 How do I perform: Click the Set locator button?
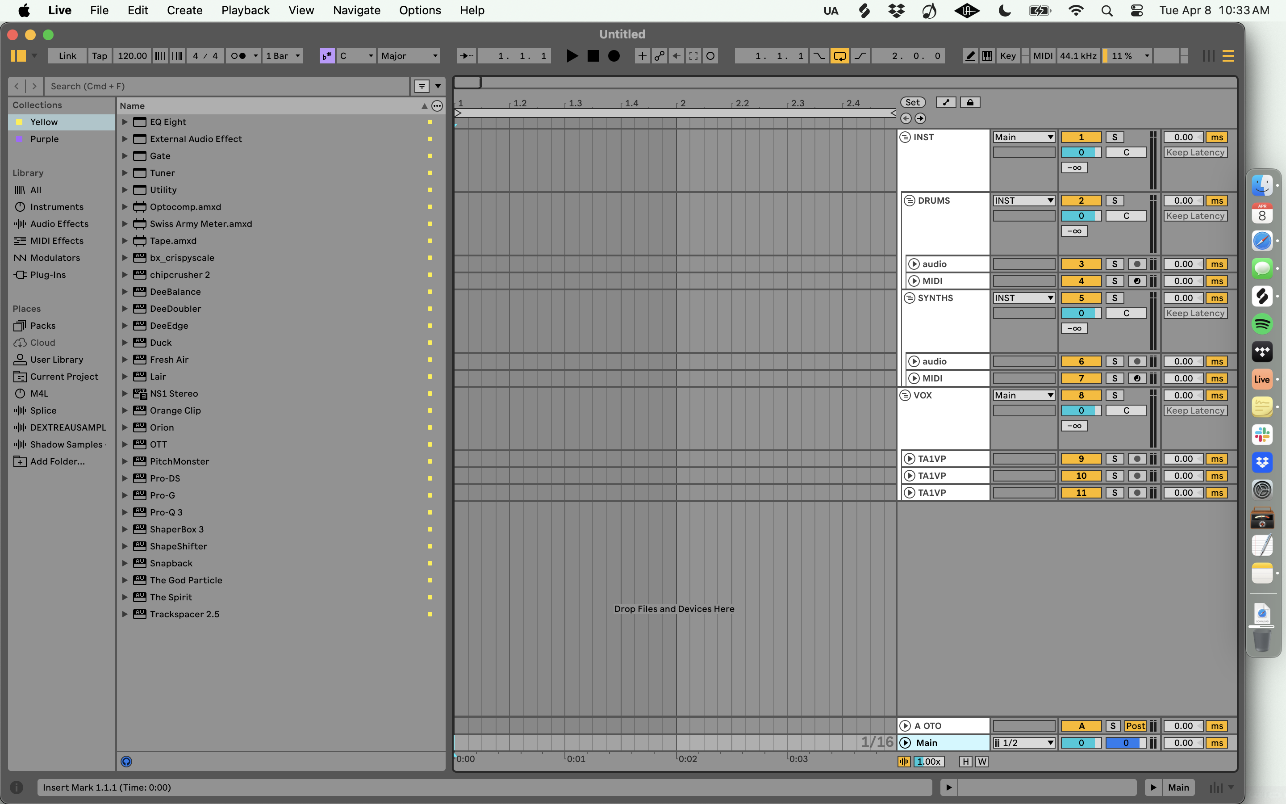912,103
